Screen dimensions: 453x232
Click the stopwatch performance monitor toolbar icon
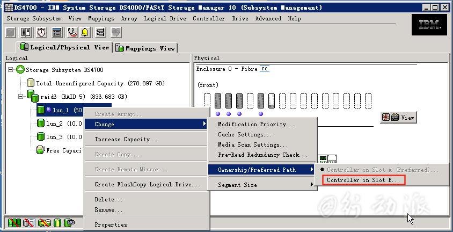[42, 32]
